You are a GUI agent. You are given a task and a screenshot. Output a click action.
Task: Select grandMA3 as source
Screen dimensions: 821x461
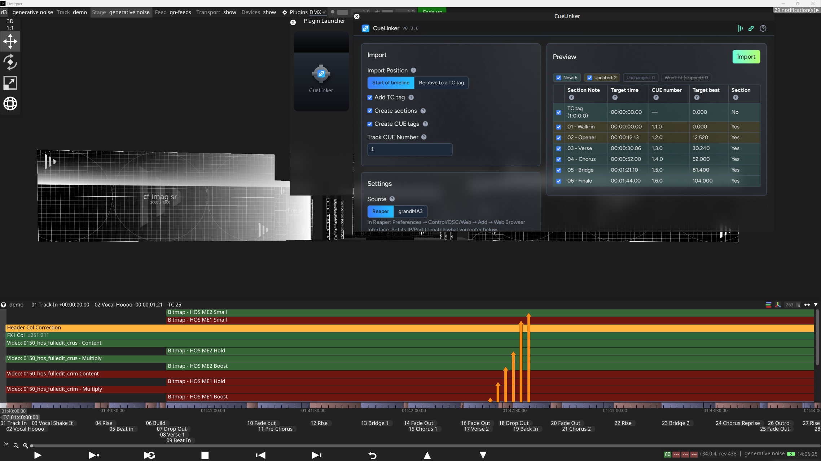tap(410, 211)
